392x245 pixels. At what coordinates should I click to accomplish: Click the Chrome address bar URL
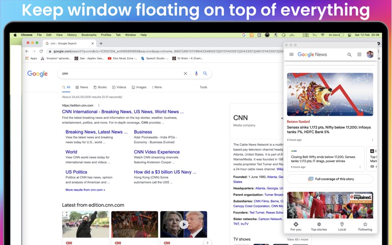168,51
